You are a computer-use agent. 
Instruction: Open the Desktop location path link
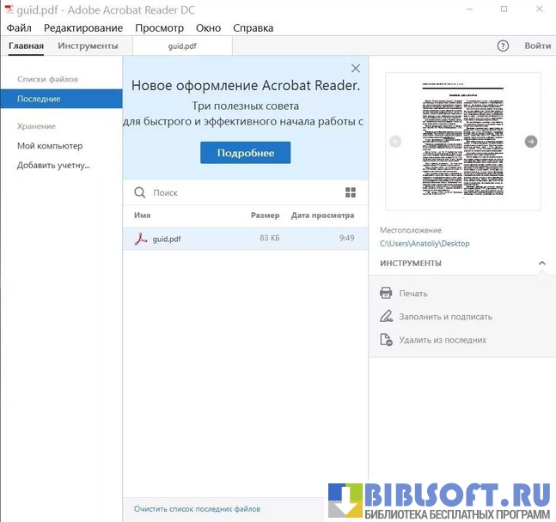point(425,244)
